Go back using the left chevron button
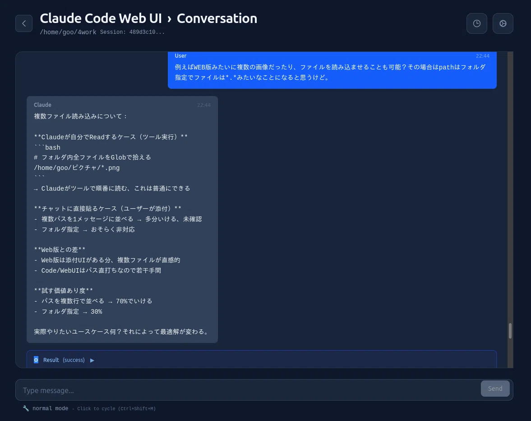The width and height of the screenshot is (531, 421). (x=24, y=23)
